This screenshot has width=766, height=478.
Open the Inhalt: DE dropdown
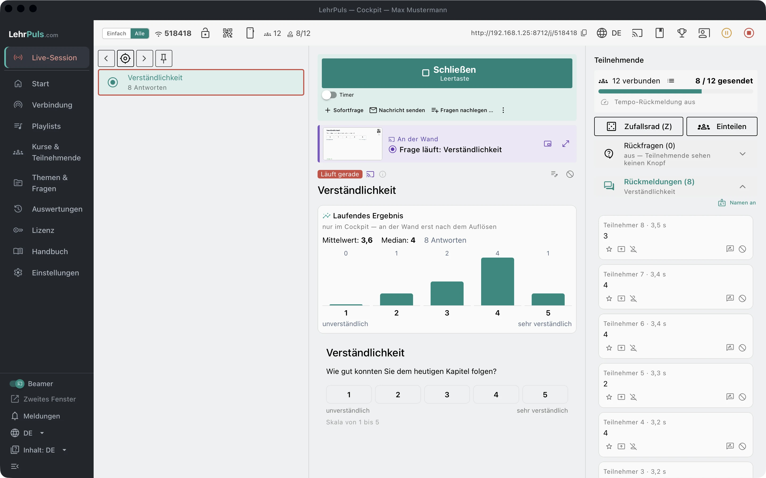(39, 450)
